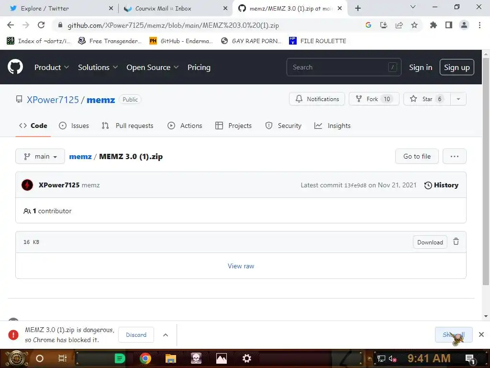Open the FILE ROULETTE bookmark
The image size is (490, 368).
[x=318, y=41]
